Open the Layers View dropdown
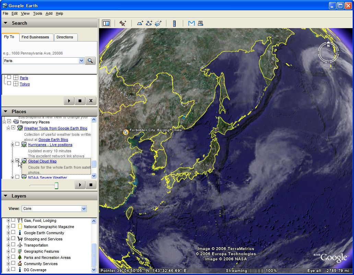Image resolution: width=354 pixels, height=275 pixels. pyautogui.click(x=84, y=208)
